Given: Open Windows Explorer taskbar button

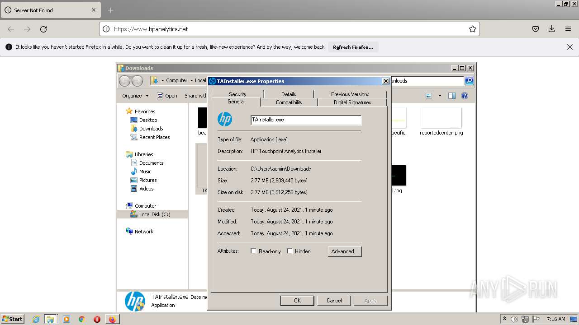Looking at the screenshot, I should 50,319.
